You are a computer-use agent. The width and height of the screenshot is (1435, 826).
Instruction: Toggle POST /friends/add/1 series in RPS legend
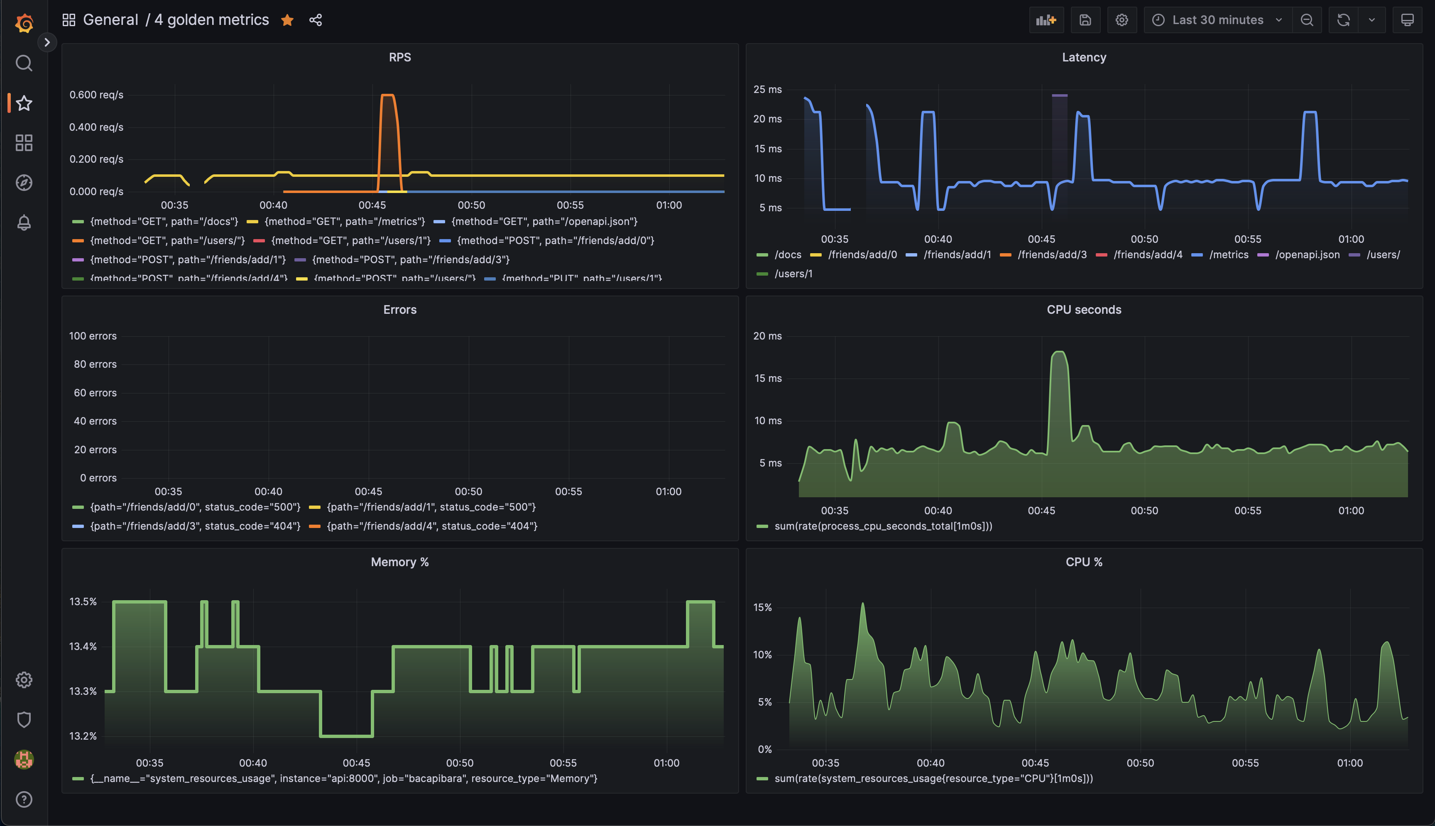[188, 260]
